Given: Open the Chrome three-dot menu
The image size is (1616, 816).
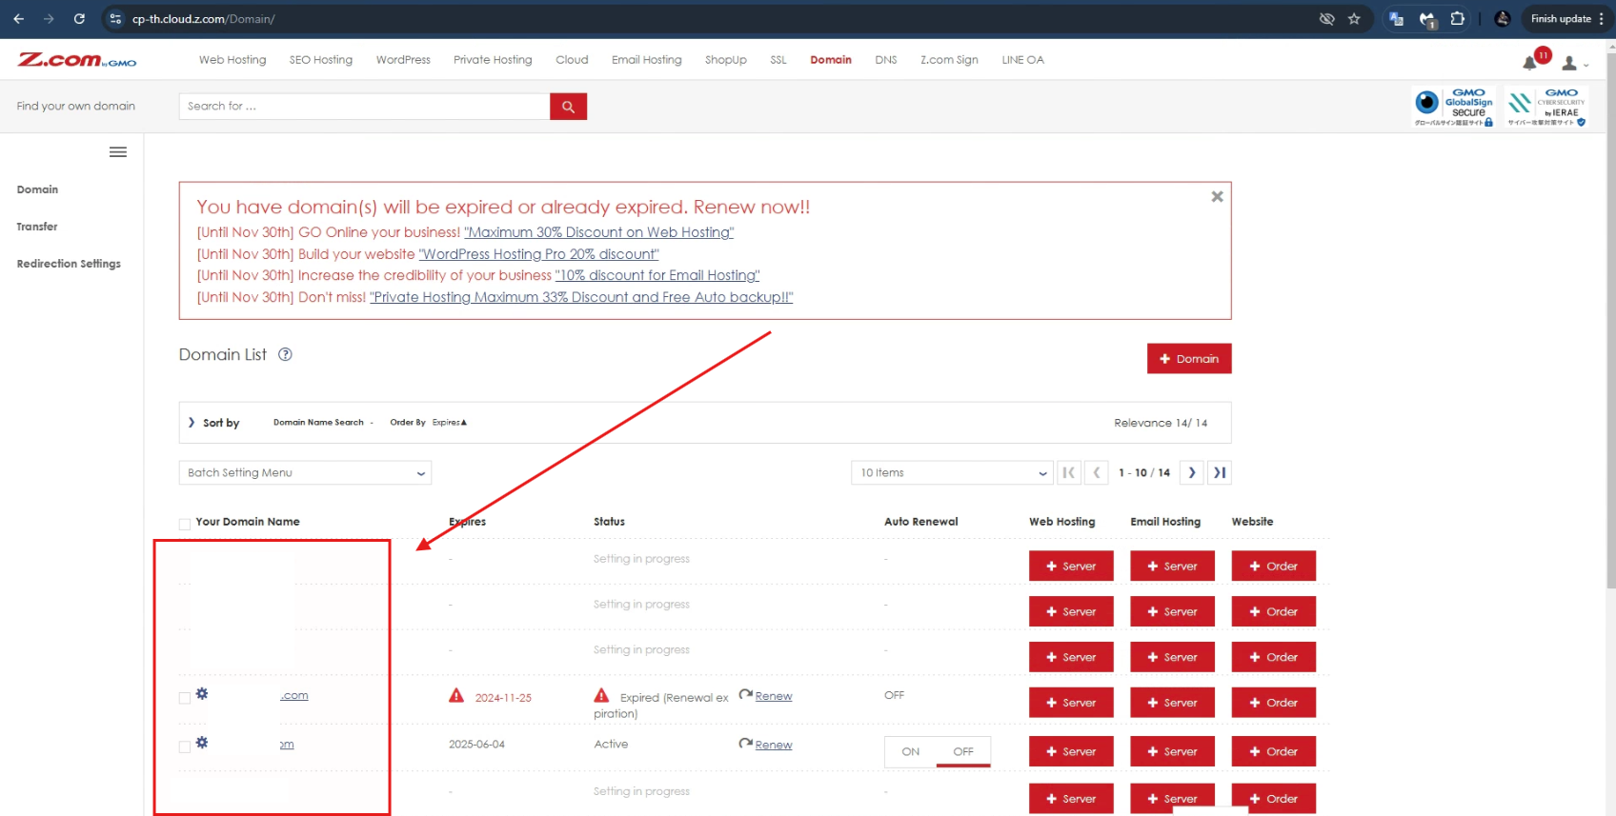Looking at the screenshot, I should point(1602,19).
